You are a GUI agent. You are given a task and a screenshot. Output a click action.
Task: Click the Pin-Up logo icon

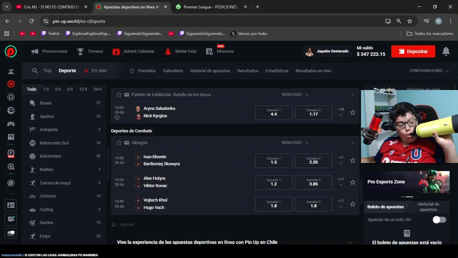tap(11, 52)
